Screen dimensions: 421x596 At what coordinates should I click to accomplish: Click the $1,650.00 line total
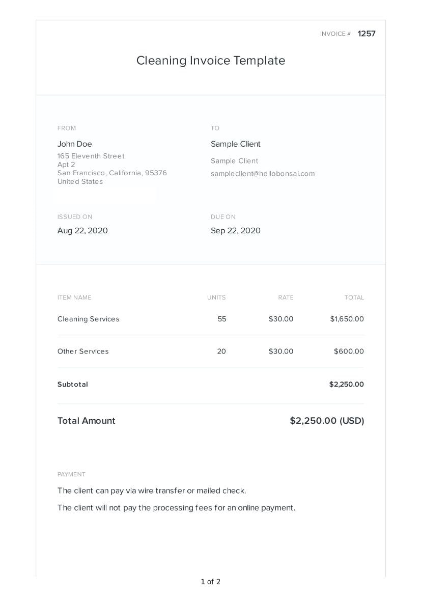tap(347, 319)
